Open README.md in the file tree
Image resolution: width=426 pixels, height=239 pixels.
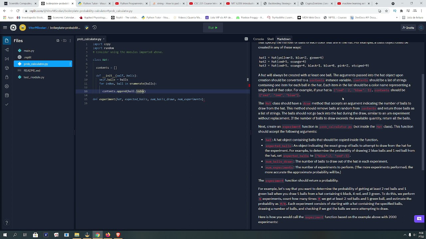(43, 70)
